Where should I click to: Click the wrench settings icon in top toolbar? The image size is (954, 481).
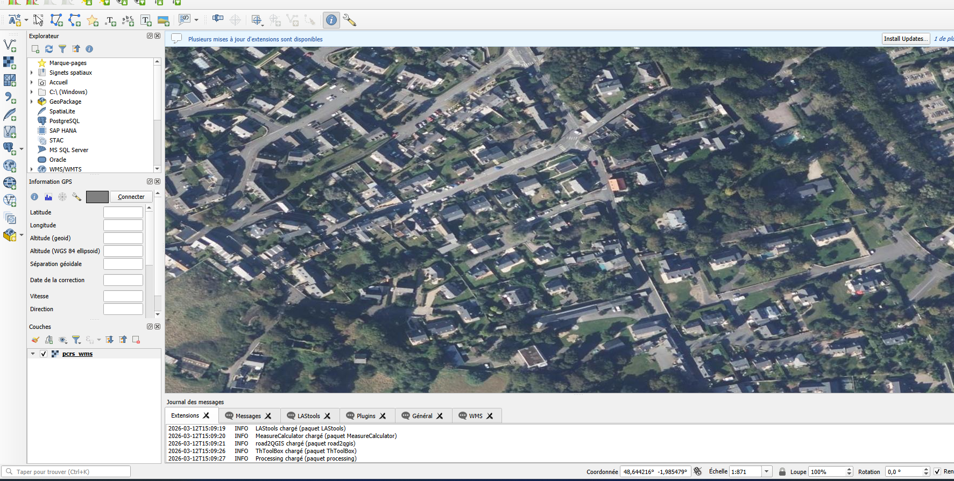349,20
